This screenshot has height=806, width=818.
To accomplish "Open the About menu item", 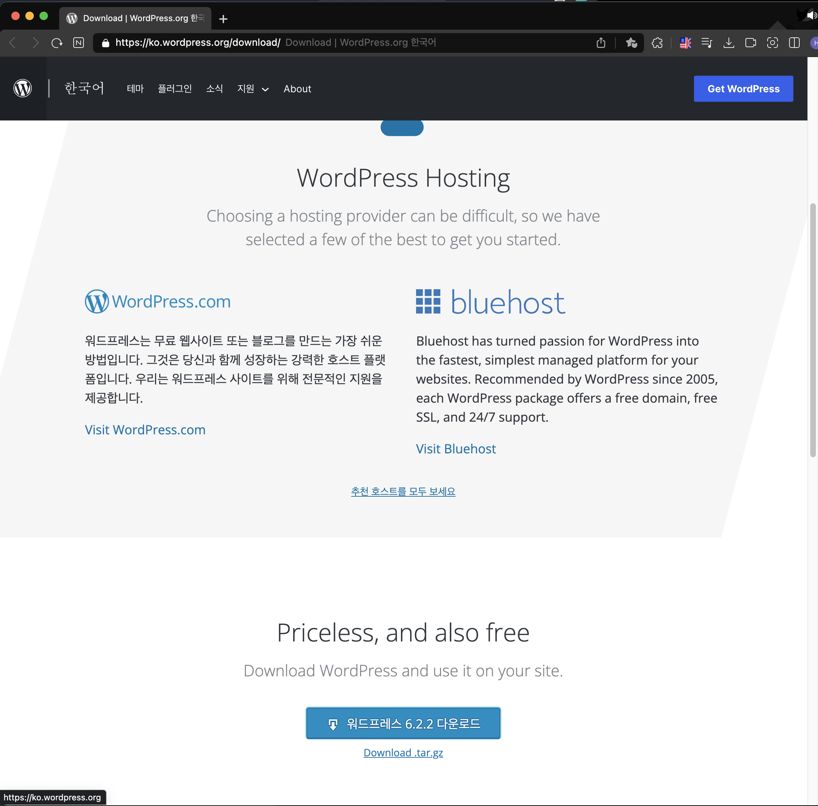I will coord(297,89).
